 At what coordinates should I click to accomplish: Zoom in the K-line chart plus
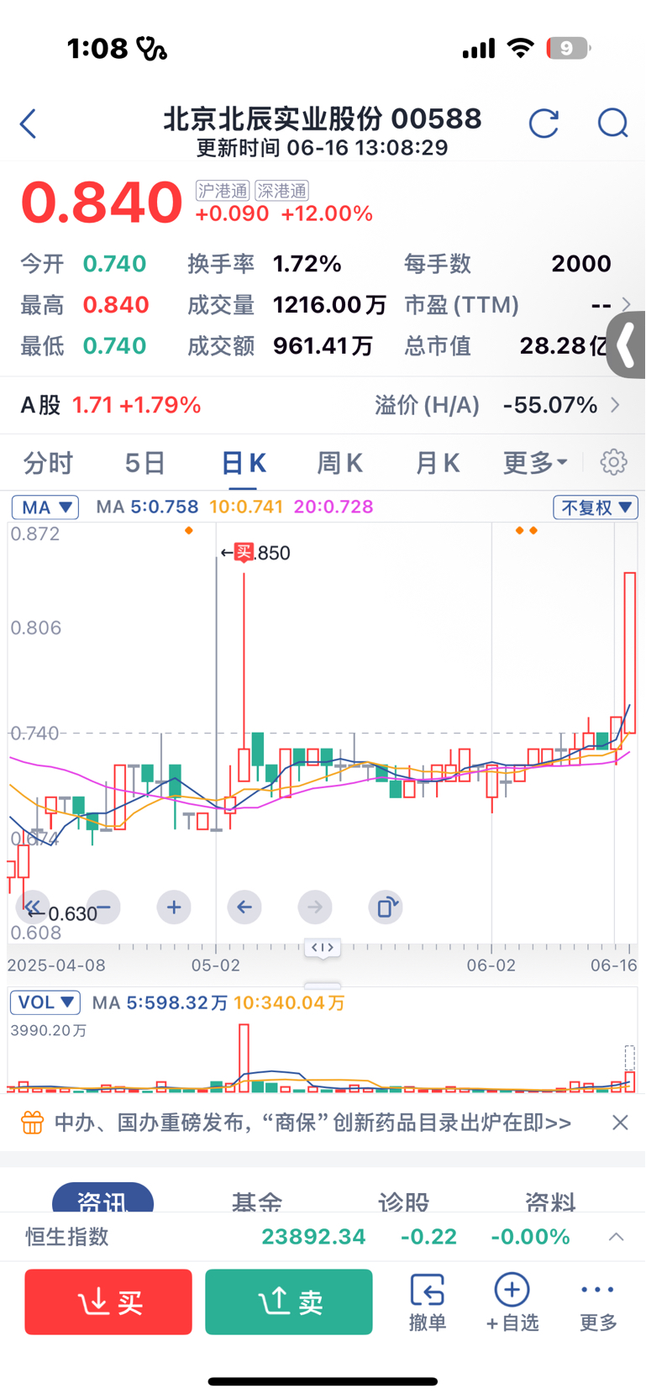[174, 907]
